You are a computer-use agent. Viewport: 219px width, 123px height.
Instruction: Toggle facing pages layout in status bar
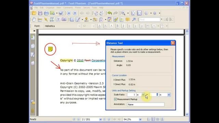(158, 119)
